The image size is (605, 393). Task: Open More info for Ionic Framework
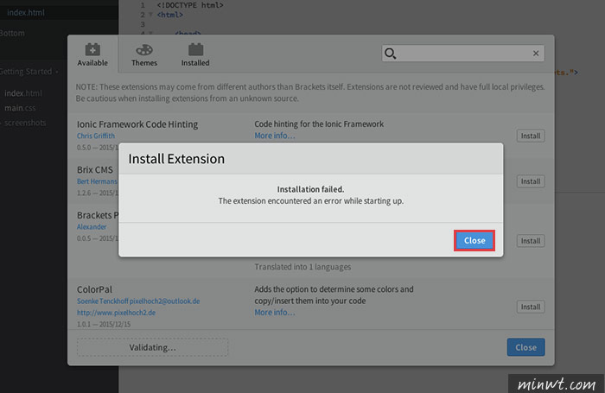click(275, 136)
